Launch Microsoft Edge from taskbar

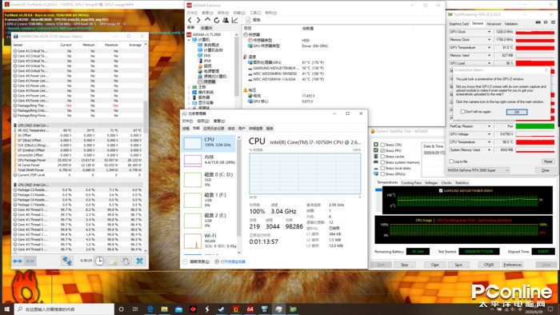click(150, 309)
